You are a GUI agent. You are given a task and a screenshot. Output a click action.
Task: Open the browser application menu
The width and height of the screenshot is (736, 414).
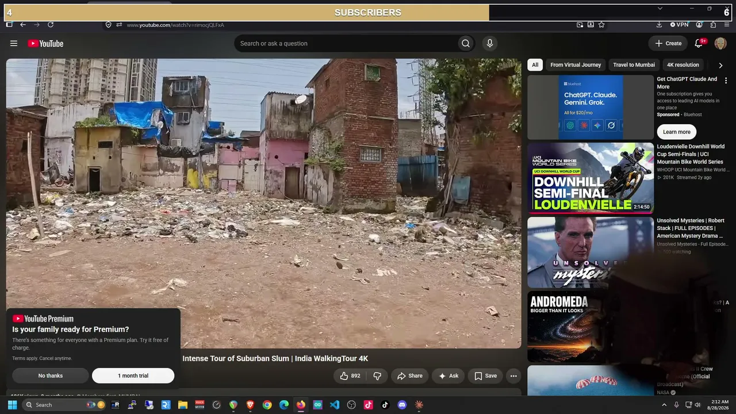(x=727, y=25)
